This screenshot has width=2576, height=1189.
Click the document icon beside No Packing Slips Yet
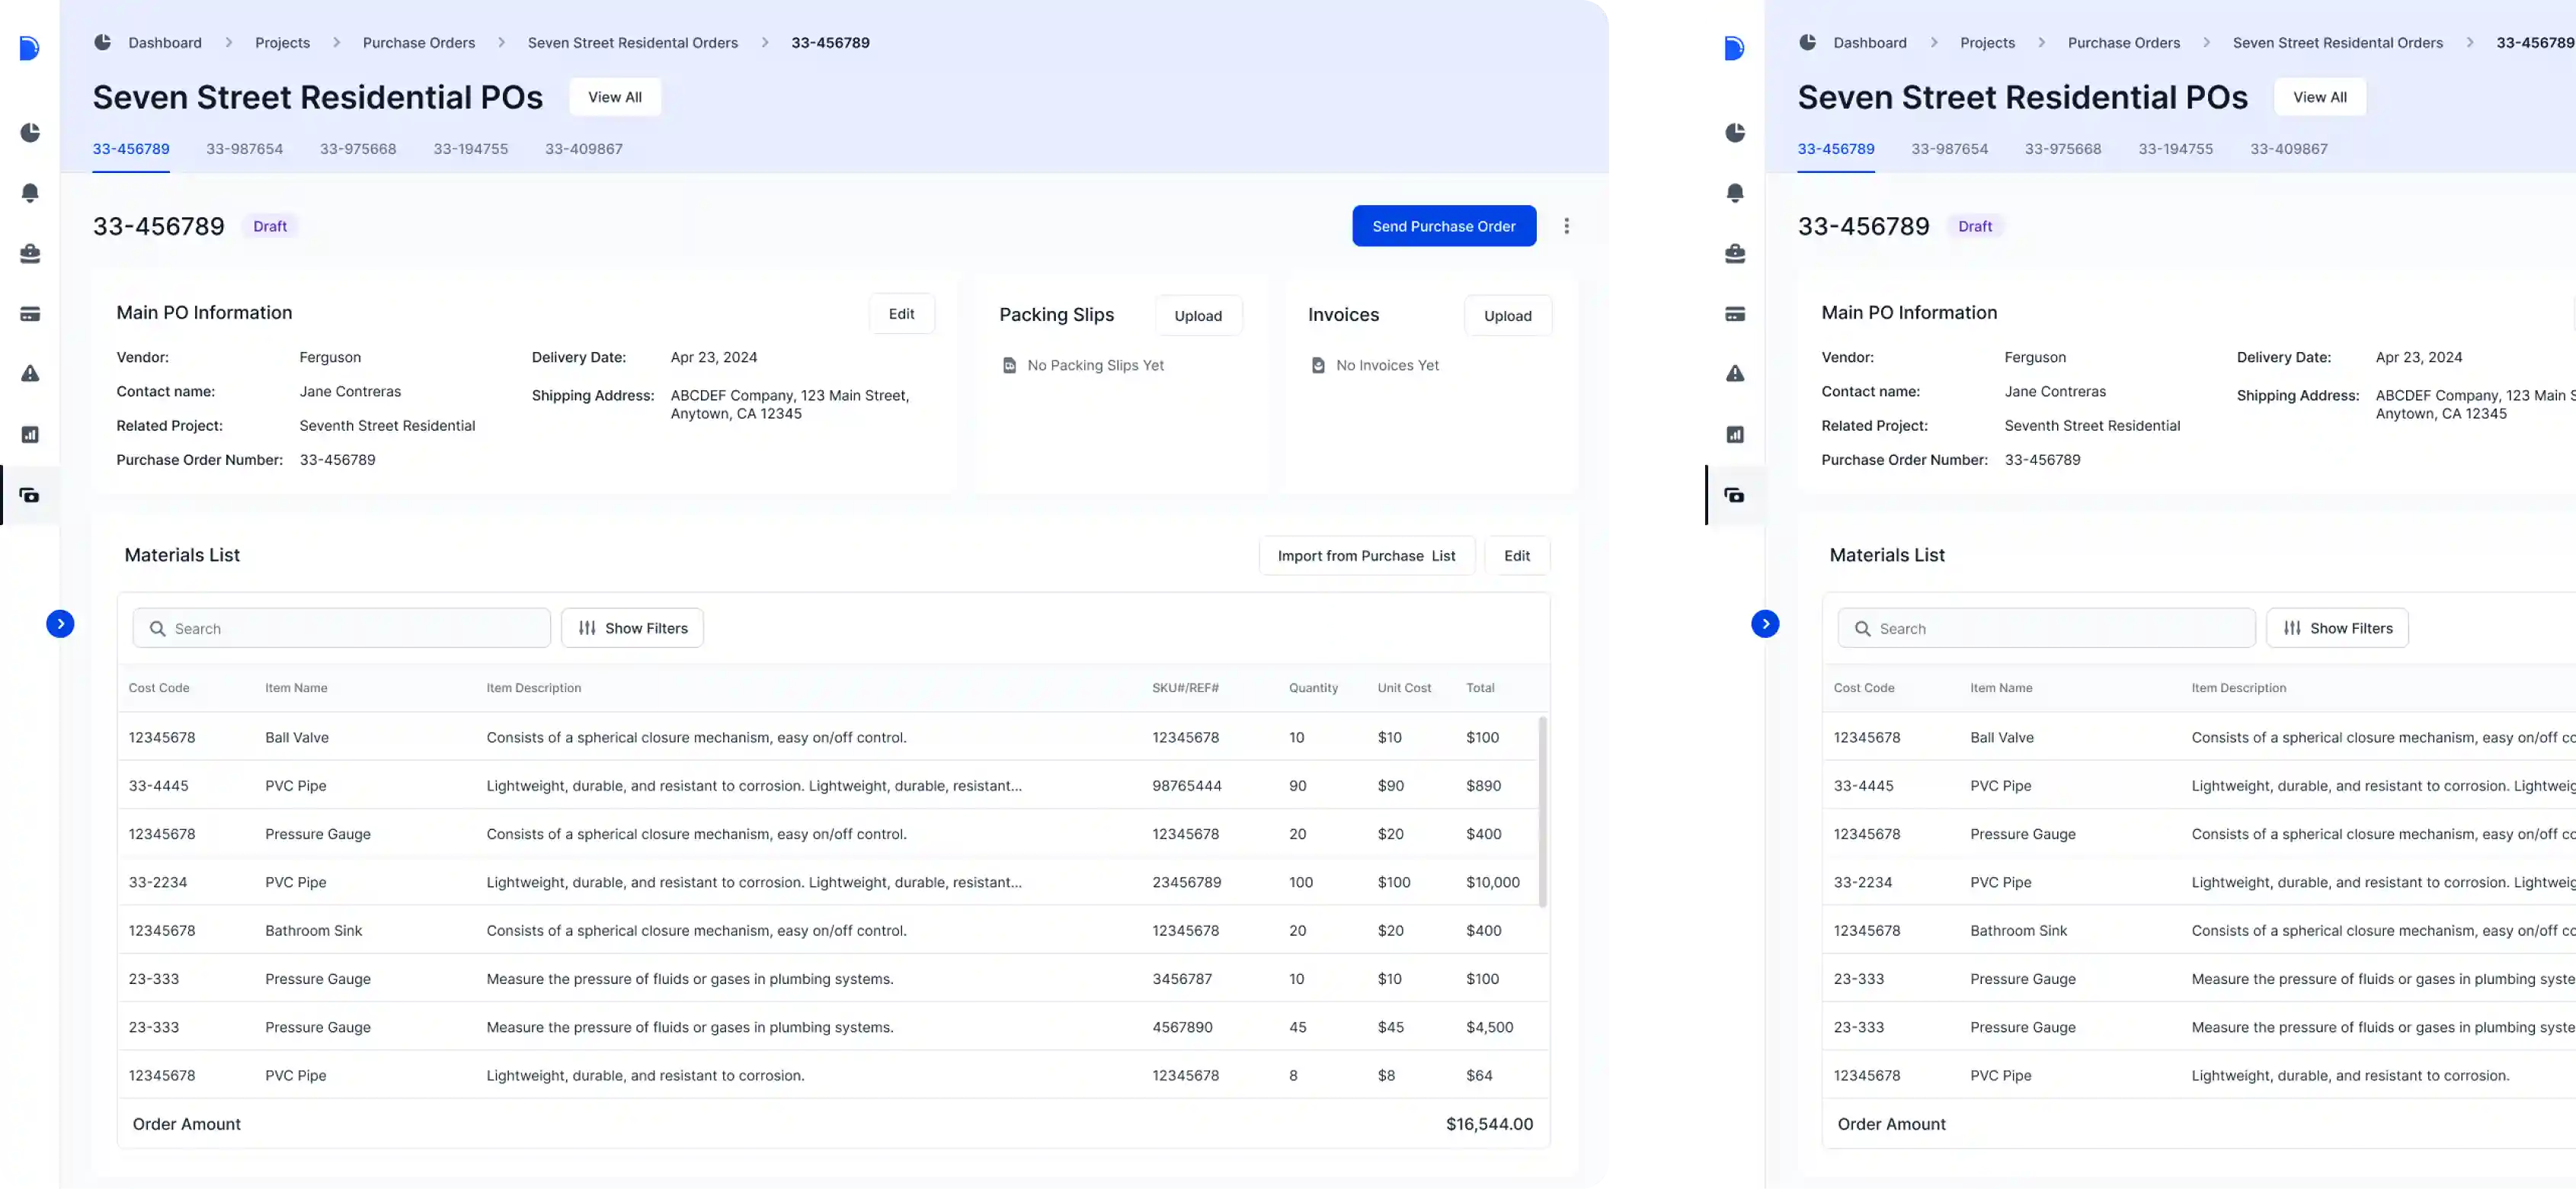point(1009,366)
